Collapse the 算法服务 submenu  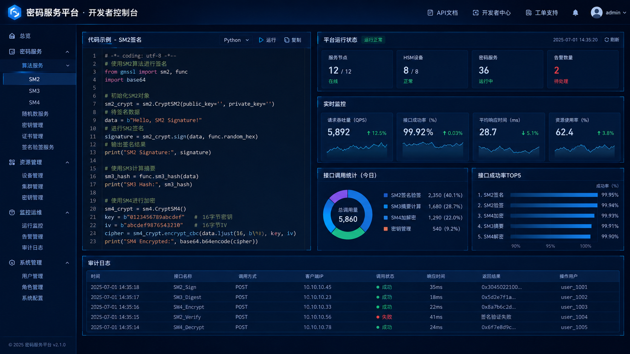[x=68, y=65]
